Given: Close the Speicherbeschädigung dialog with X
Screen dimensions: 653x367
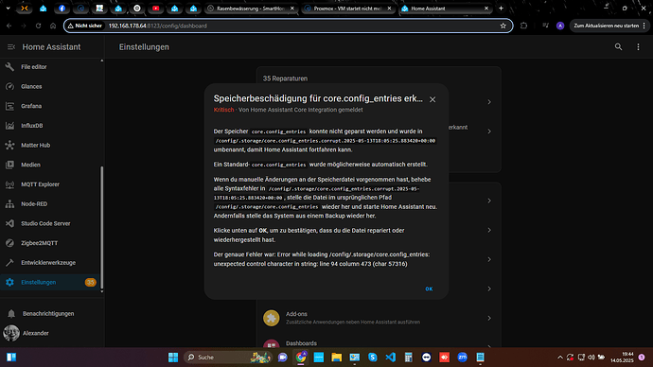Looking at the screenshot, I should 432,99.
